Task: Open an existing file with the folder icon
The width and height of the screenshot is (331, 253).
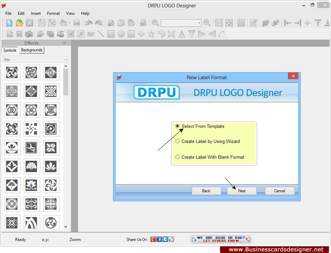Action: pos(20,23)
